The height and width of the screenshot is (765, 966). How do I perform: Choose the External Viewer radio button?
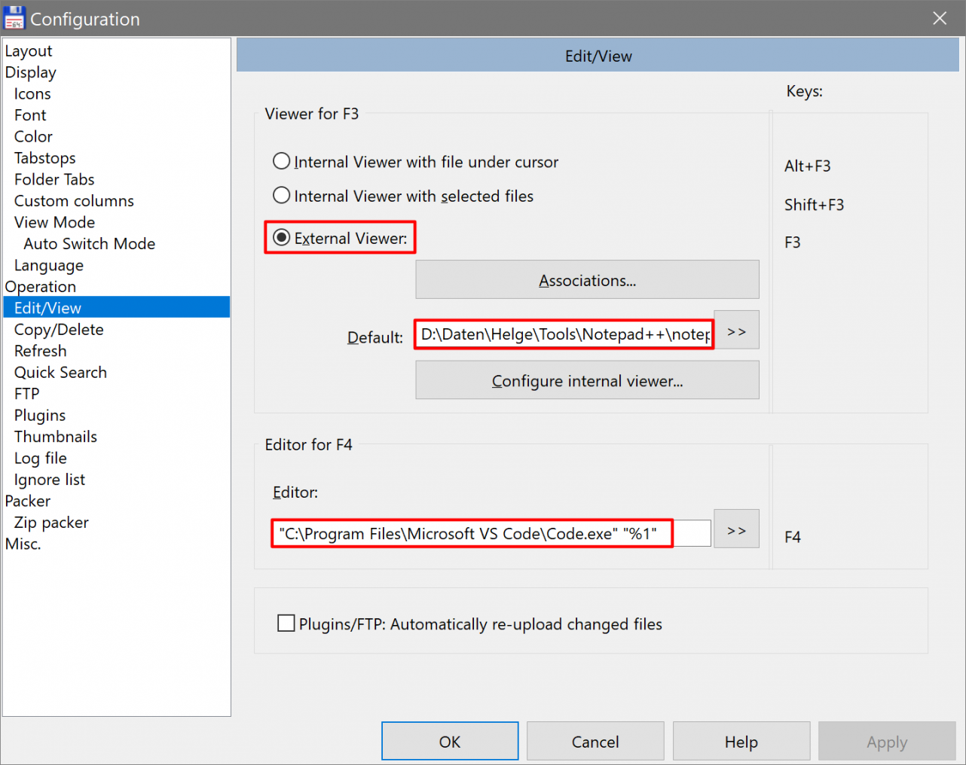click(281, 238)
